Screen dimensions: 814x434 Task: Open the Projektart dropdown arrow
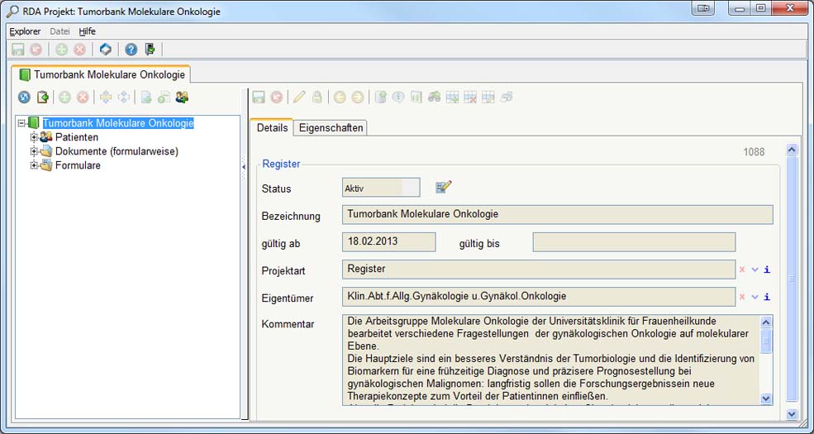point(754,269)
